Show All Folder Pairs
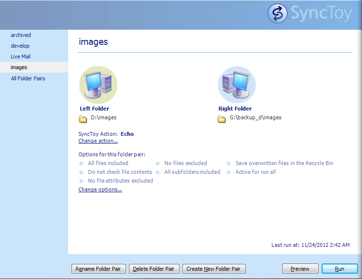 28,78
